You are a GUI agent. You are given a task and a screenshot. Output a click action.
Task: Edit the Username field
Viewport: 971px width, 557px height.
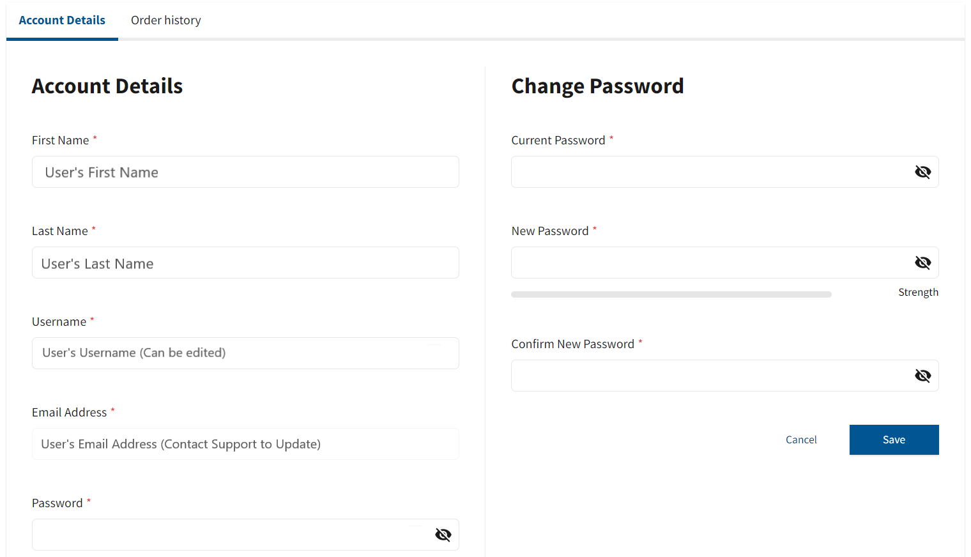245,353
